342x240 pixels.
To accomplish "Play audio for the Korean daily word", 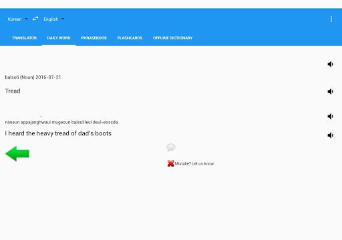I will coord(331,64).
